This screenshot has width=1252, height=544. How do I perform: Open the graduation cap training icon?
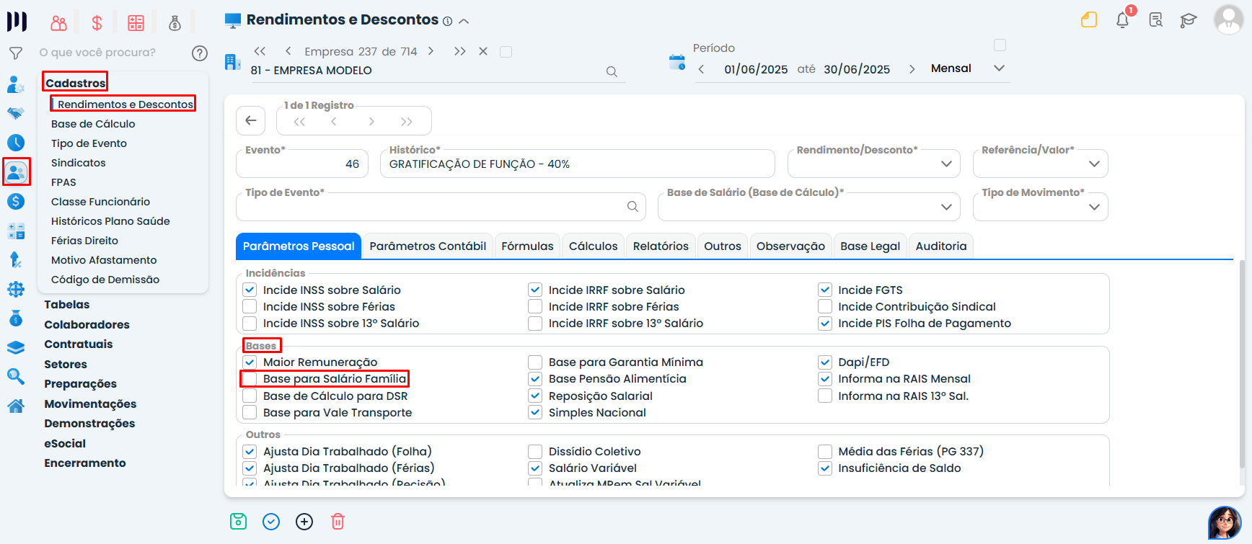click(x=1189, y=20)
